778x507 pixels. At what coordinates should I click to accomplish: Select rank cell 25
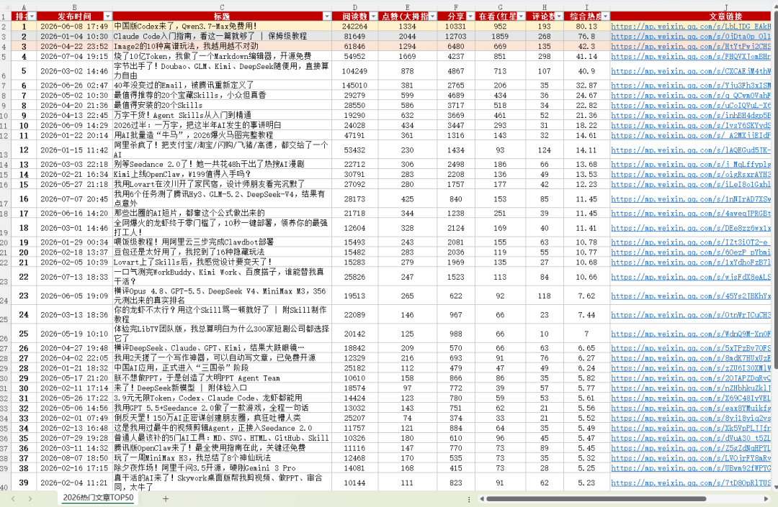[x=23, y=333]
